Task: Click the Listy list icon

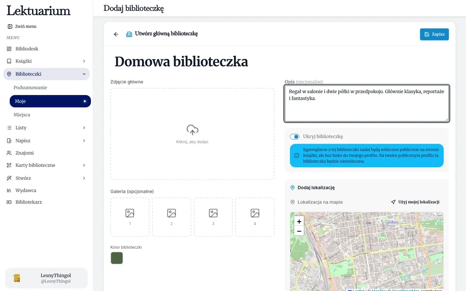Action: (x=9, y=128)
